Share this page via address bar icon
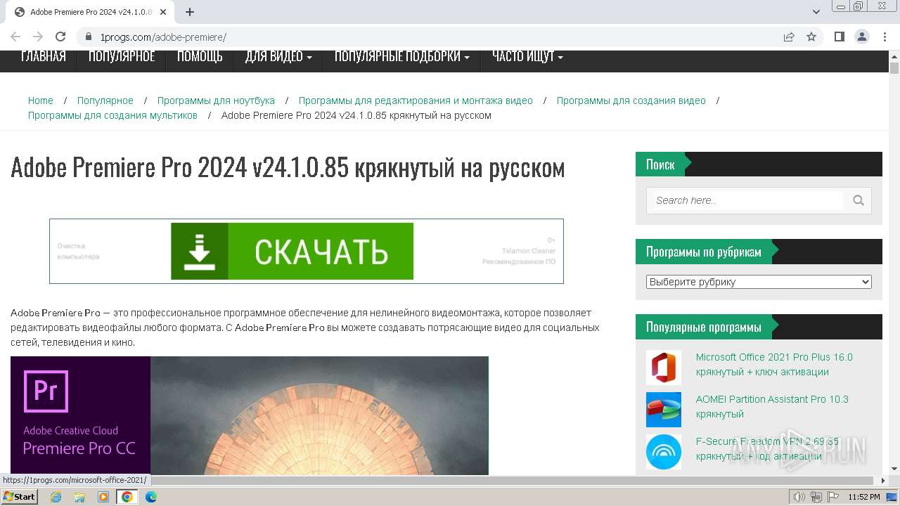The image size is (900, 506). coord(789,37)
